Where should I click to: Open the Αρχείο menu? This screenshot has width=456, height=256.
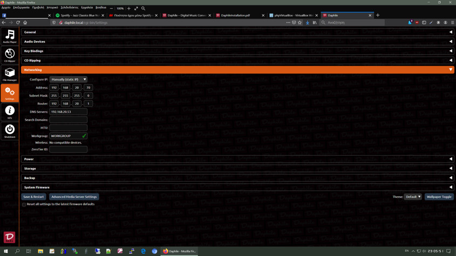(6, 8)
